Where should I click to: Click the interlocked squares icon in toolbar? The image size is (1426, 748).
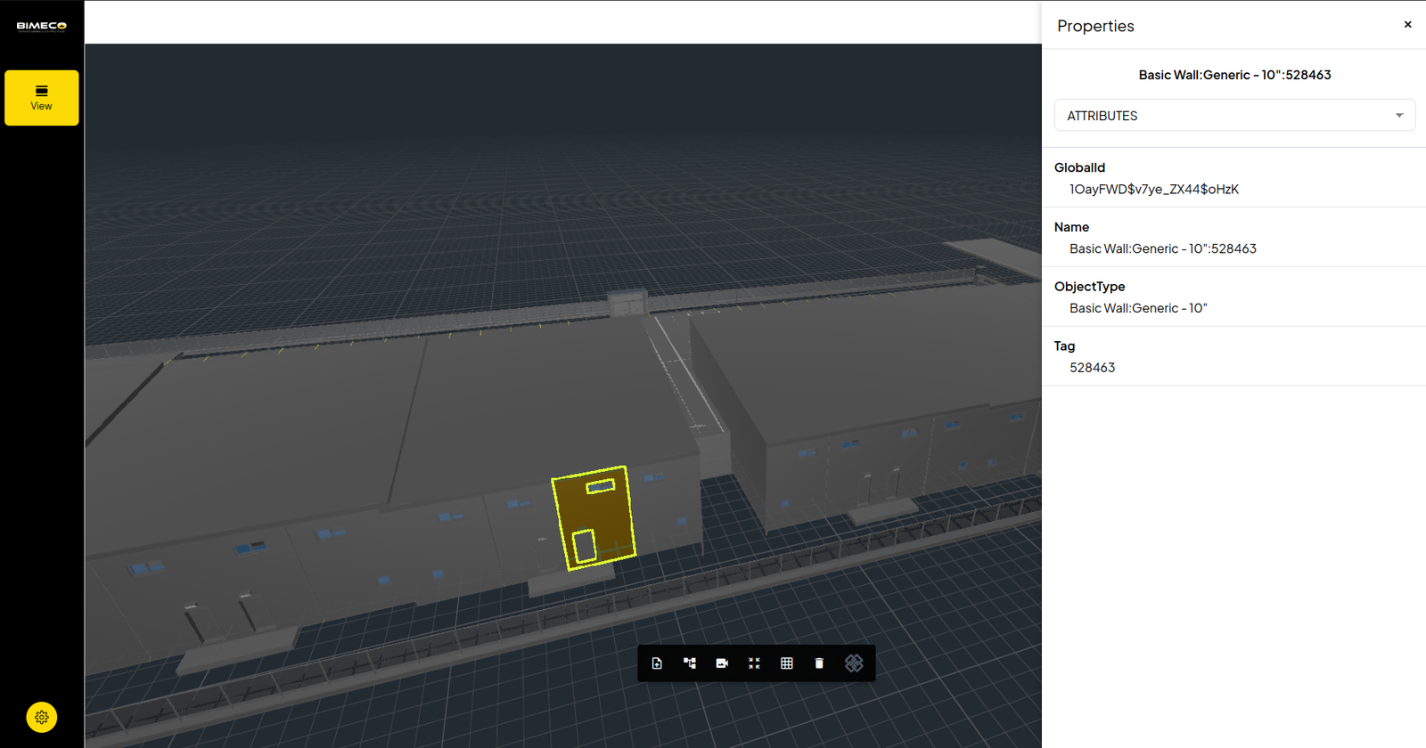tap(854, 663)
